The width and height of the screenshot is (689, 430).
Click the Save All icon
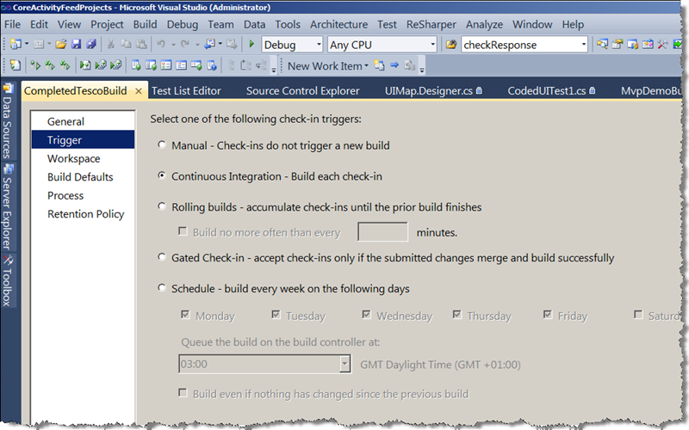click(91, 44)
